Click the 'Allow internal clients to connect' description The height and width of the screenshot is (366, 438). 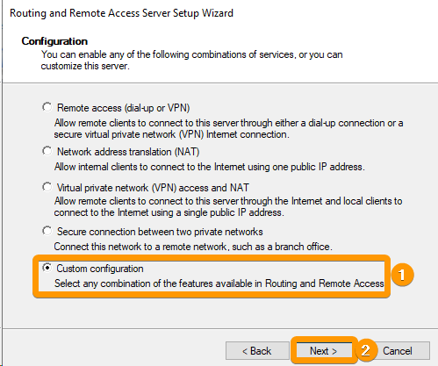click(x=210, y=167)
